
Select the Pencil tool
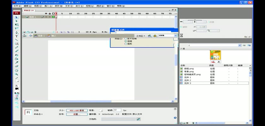pyautogui.click(x=16, y=47)
